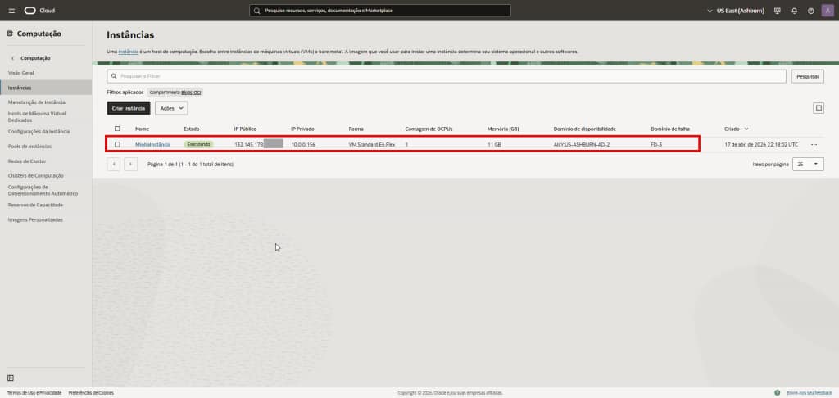Click the Pesquisar button
The height and width of the screenshot is (398, 839).
[x=807, y=76]
